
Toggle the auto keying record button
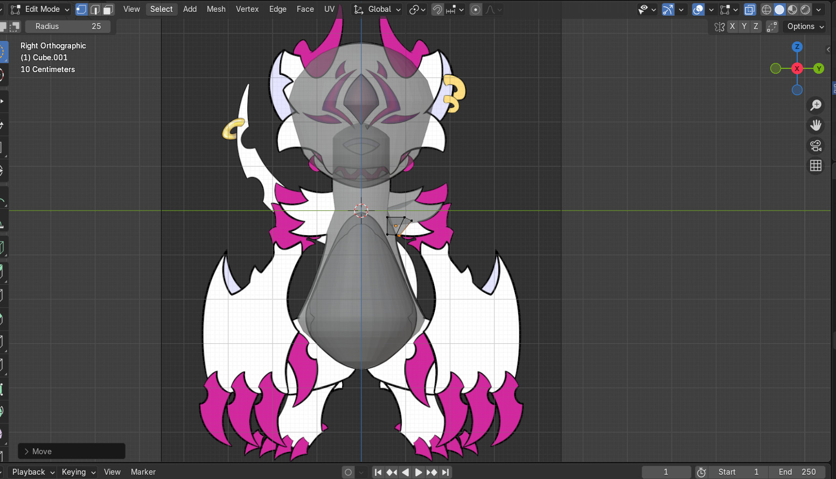349,473
